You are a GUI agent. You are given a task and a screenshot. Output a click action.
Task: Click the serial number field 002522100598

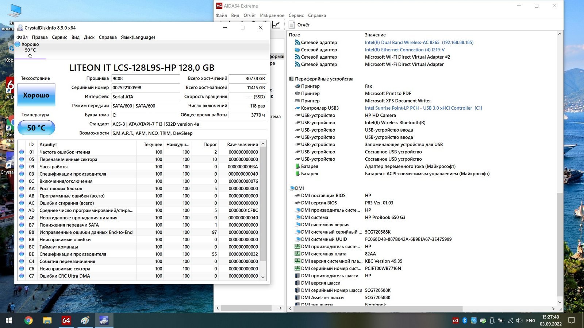[146, 87]
